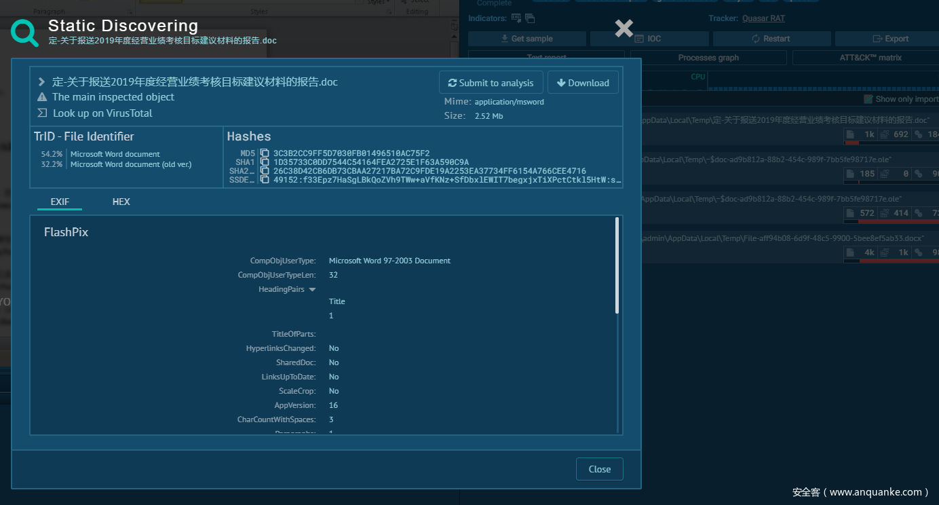Click the Static Discovering magnifier icon
939x505 pixels.
click(x=24, y=33)
